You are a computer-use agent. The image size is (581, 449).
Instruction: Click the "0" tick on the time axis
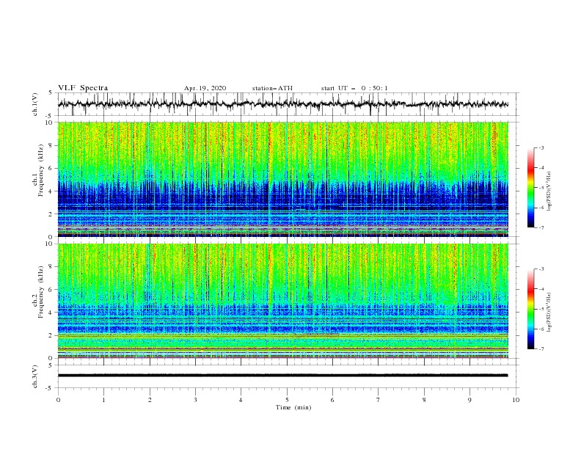(x=58, y=400)
